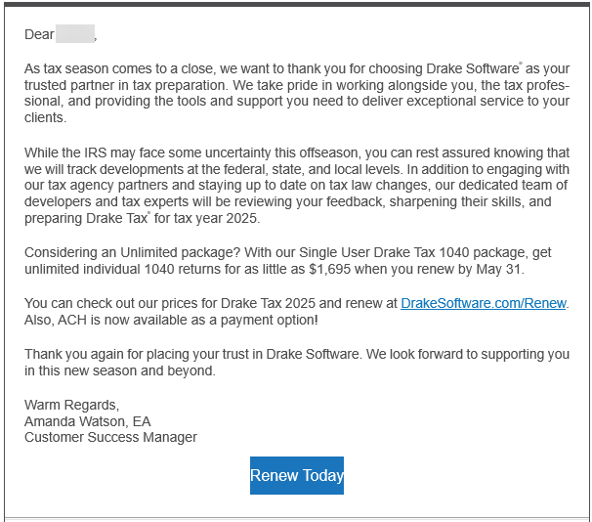
Task: Click the Amanda Watson, EA signature line
Action: [88, 421]
